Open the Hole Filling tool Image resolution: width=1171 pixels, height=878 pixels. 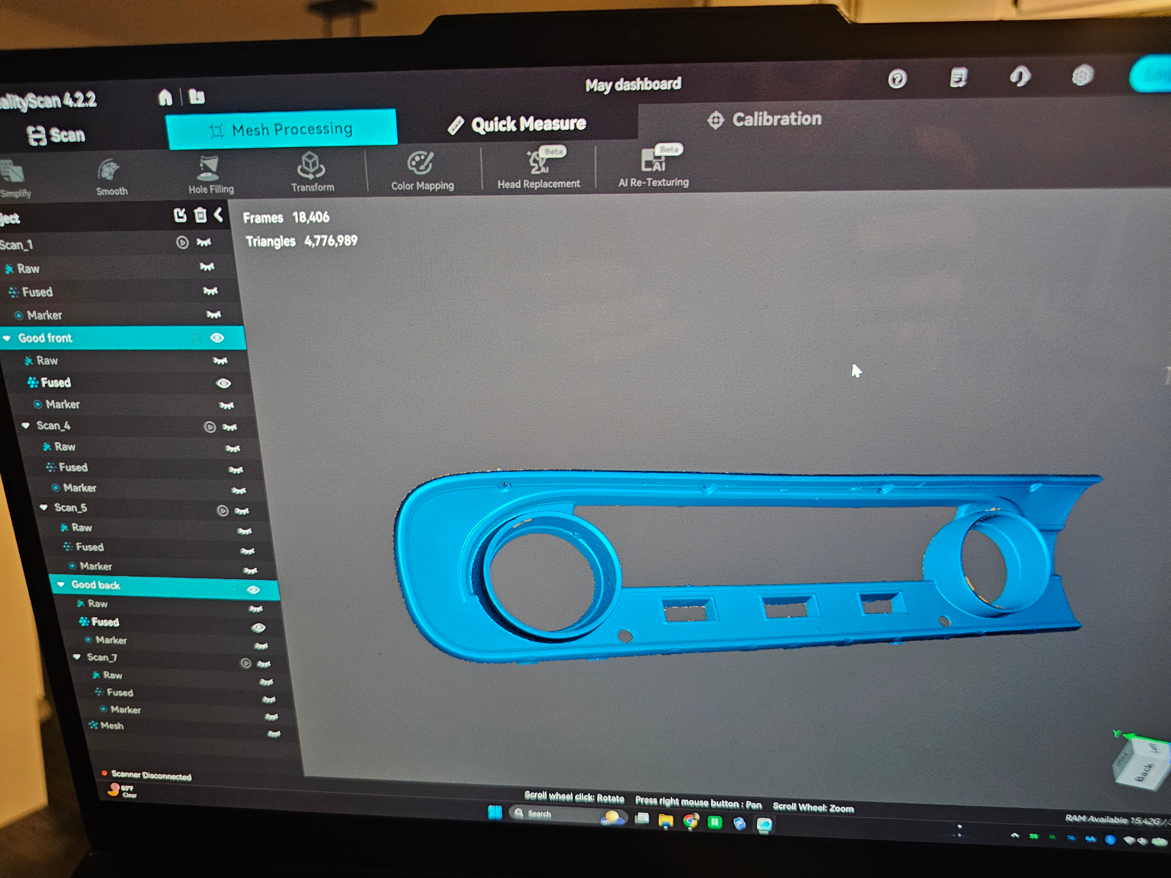210,175
